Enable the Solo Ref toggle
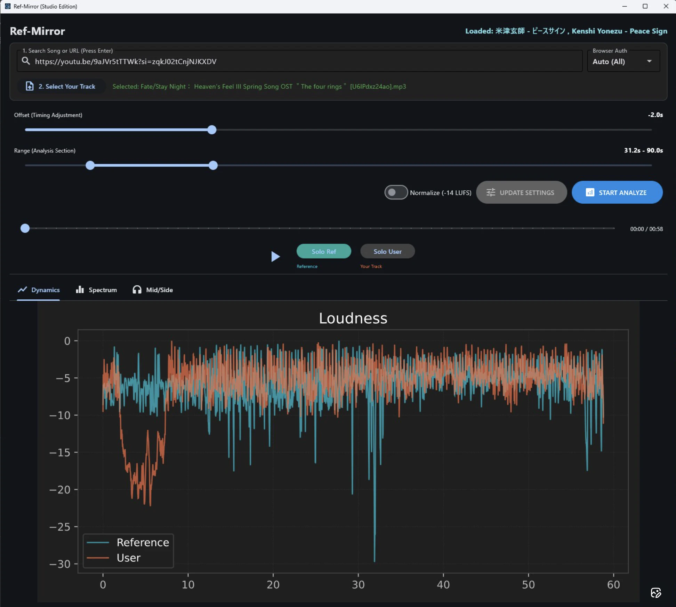Image resolution: width=676 pixels, height=607 pixels. tap(323, 251)
